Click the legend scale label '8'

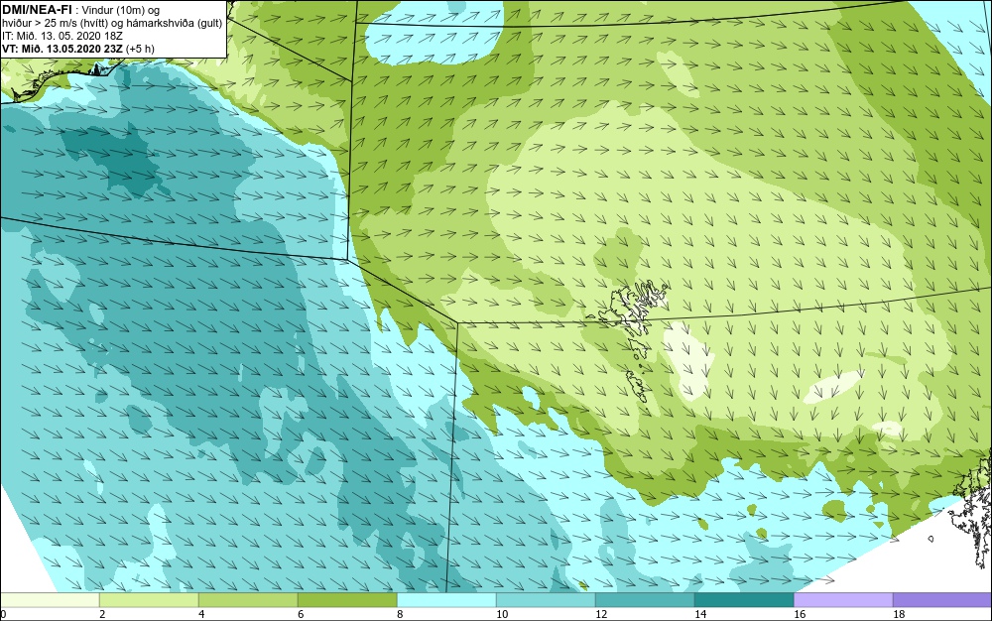[400, 614]
